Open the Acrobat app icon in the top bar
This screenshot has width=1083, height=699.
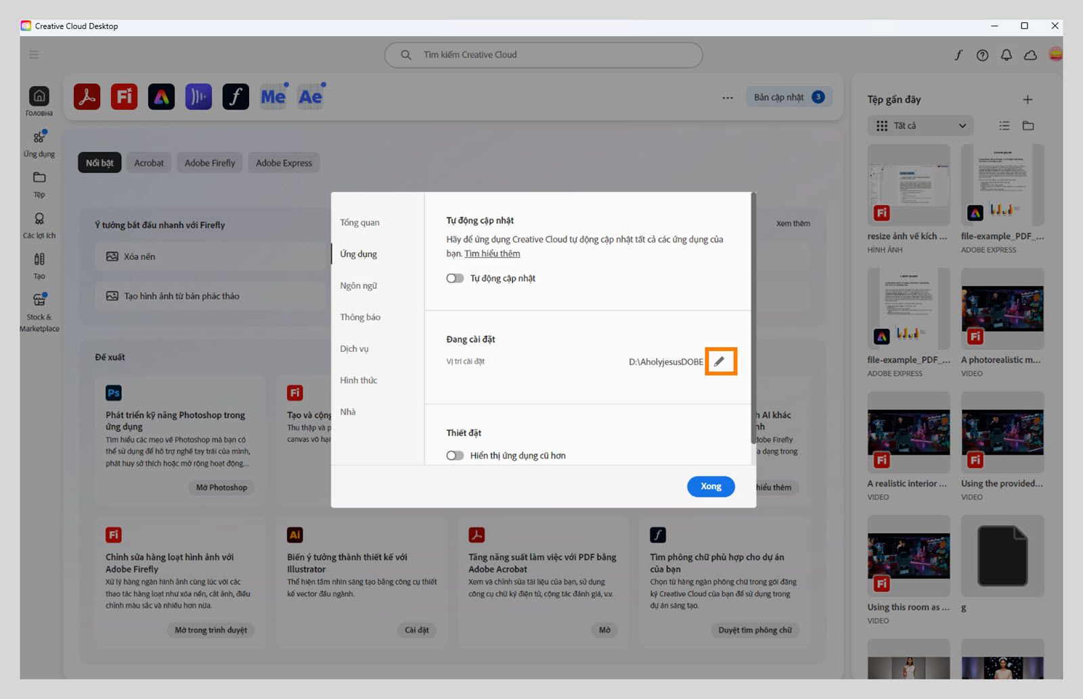click(87, 97)
